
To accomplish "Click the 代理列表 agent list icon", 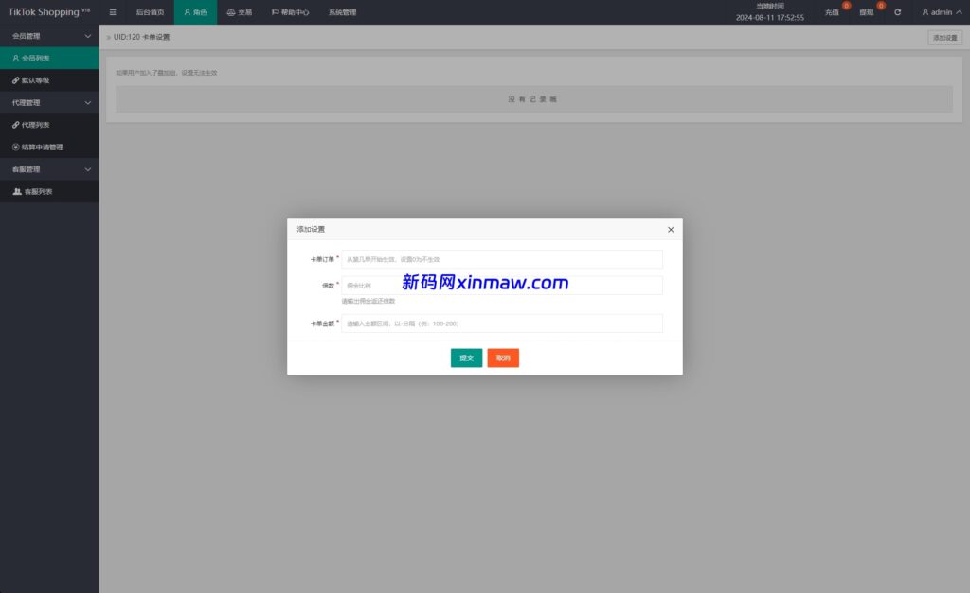I will pyautogui.click(x=16, y=124).
